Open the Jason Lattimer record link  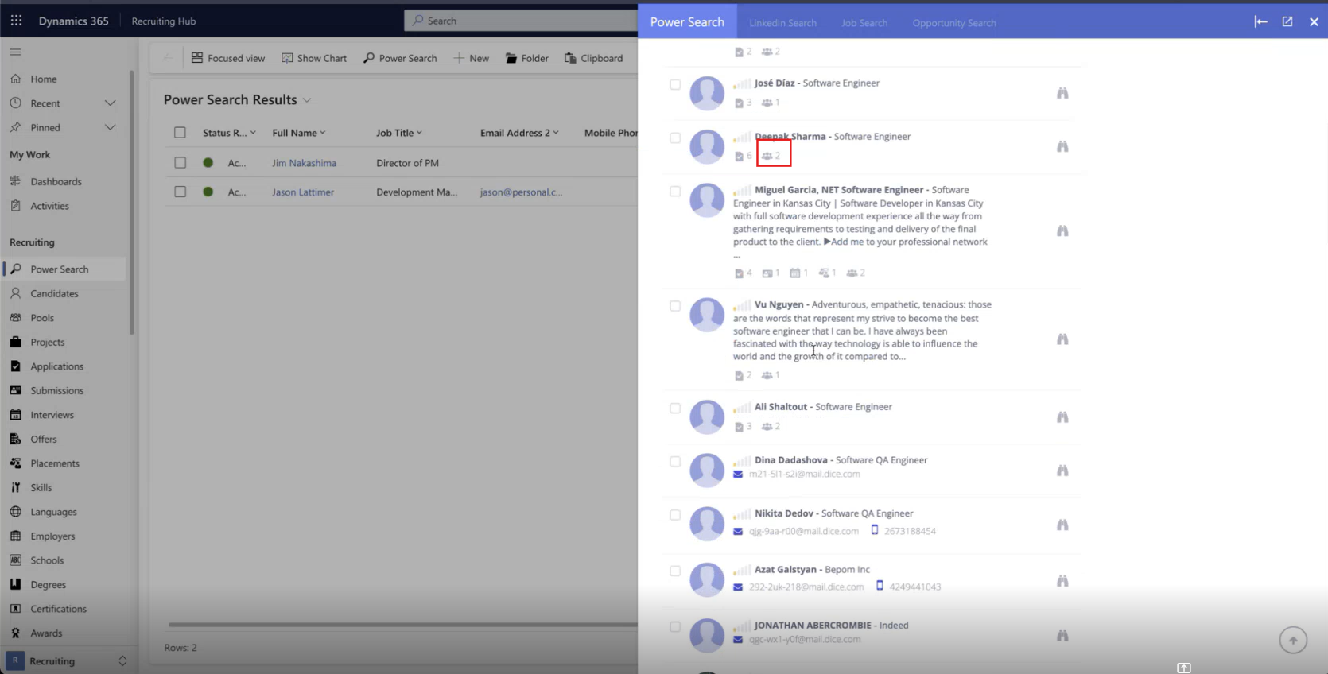[x=303, y=192]
